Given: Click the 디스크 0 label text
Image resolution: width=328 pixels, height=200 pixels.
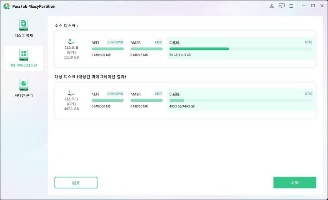Looking at the screenshot, I should (x=71, y=48).
